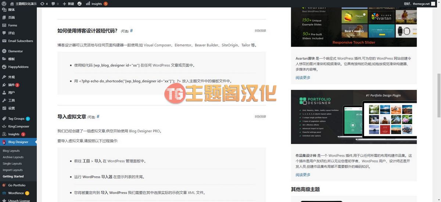The image size is (441, 202).
Task: Click the 导入虚拟文章 heading
Action: (72, 117)
